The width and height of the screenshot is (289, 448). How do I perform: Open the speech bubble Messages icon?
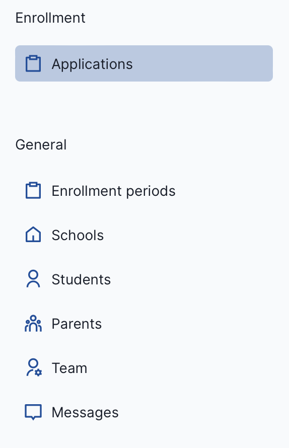click(x=33, y=412)
